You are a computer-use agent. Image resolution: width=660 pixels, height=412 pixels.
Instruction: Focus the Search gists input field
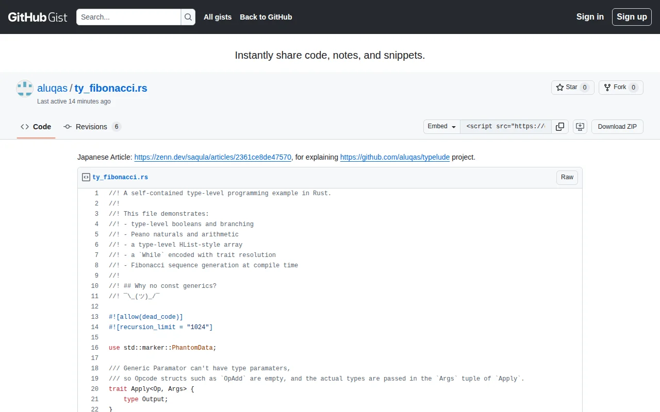(x=129, y=17)
